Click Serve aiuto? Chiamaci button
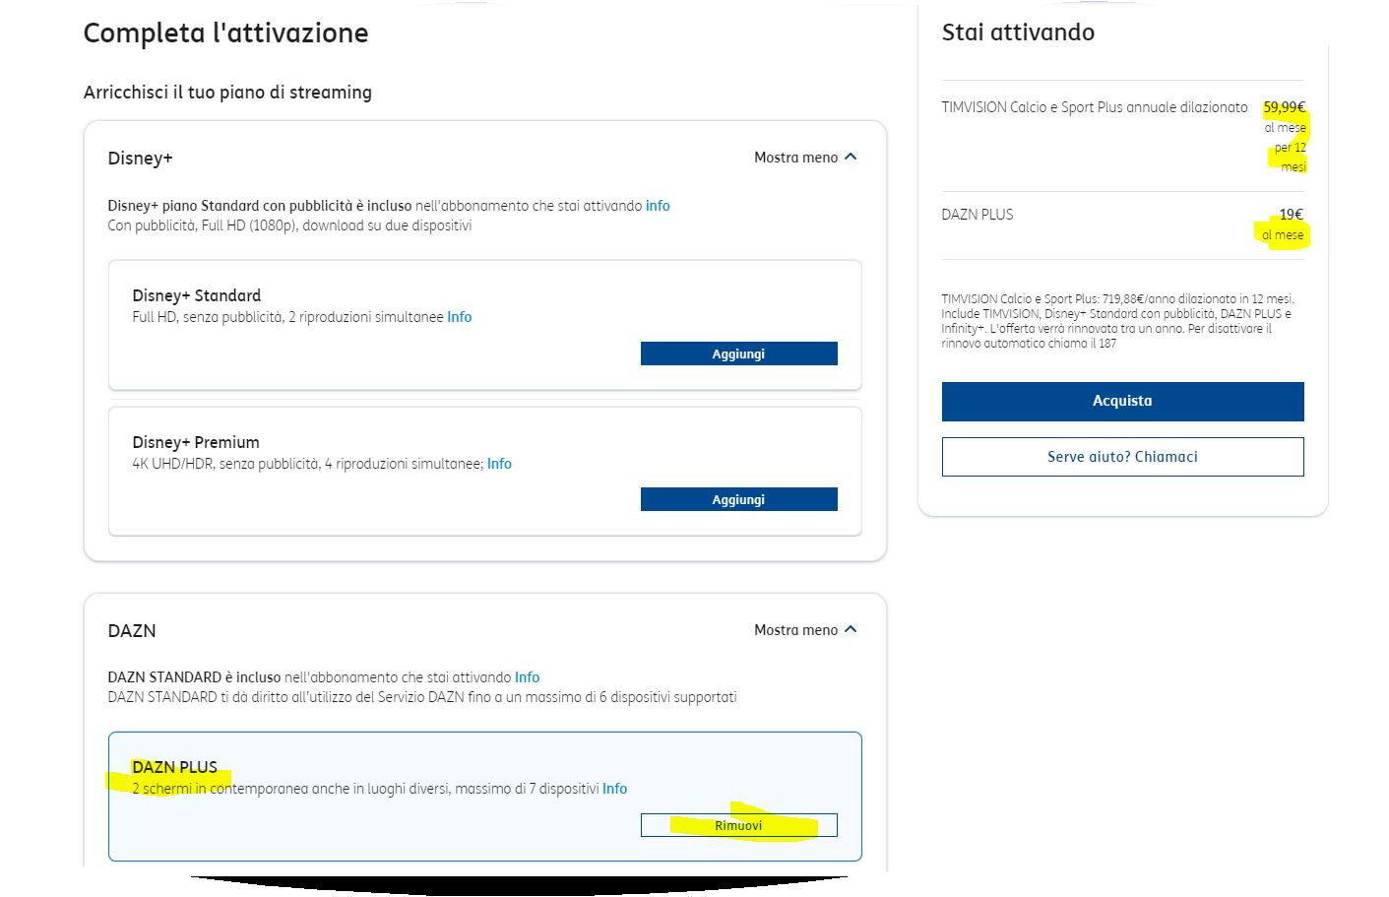The image size is (1389, 897). (1122, 457)
